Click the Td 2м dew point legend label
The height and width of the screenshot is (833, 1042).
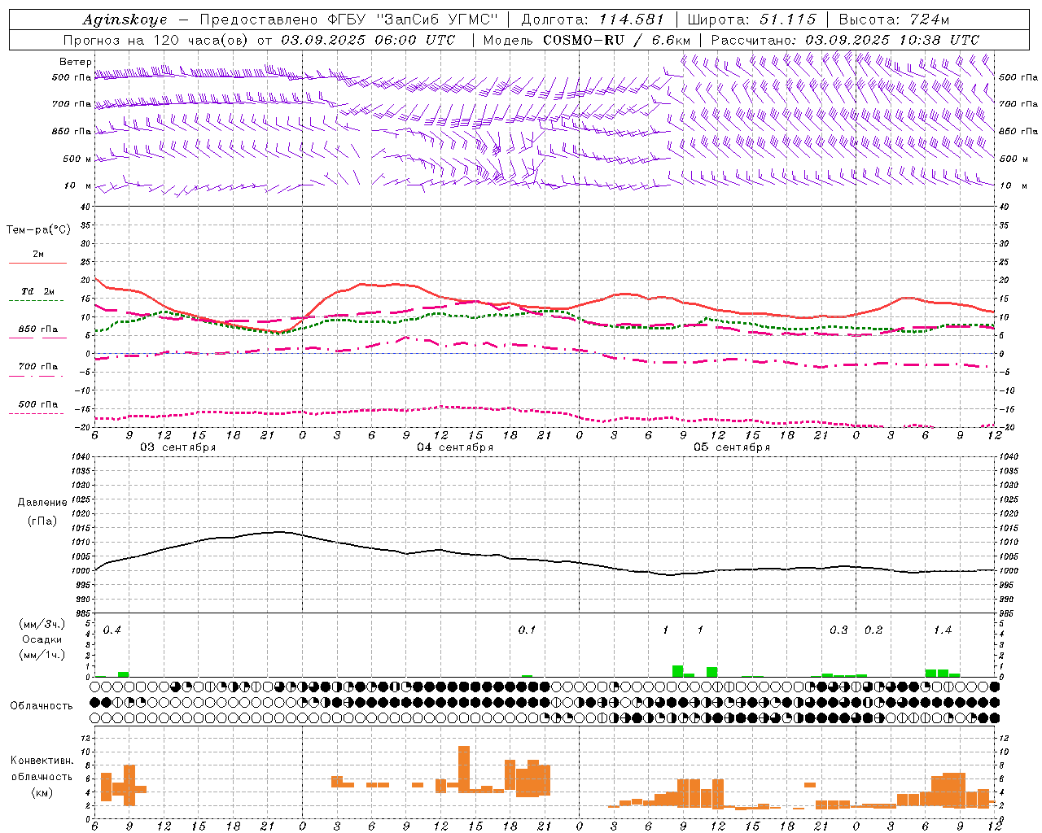tap(37, 291)
